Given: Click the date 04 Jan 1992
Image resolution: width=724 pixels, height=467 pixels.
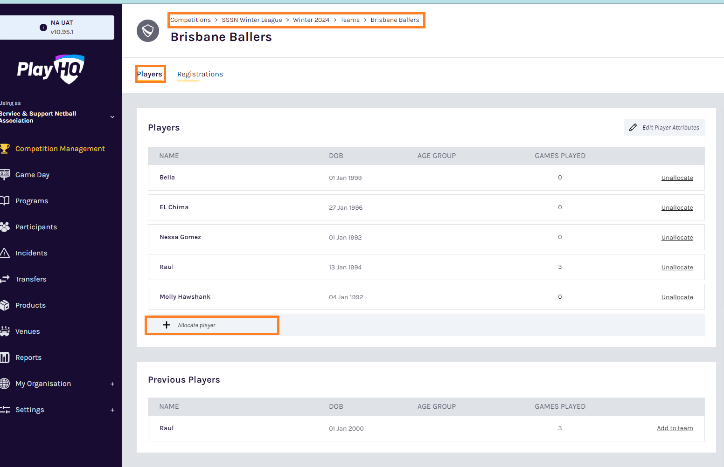Looking at the screenshot, I should tap(346, 297).
